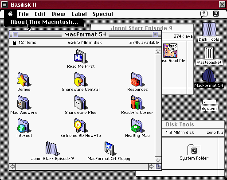227x180 pixels.
Task: Click '374K available' in MacFormat 54 window
Action: point(144,43)
